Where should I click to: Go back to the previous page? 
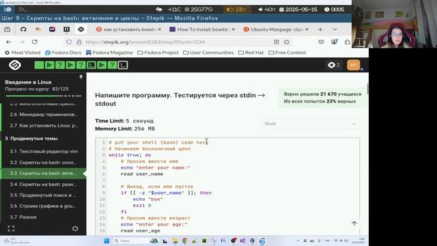pyautogui.click(x=9, y=42)
